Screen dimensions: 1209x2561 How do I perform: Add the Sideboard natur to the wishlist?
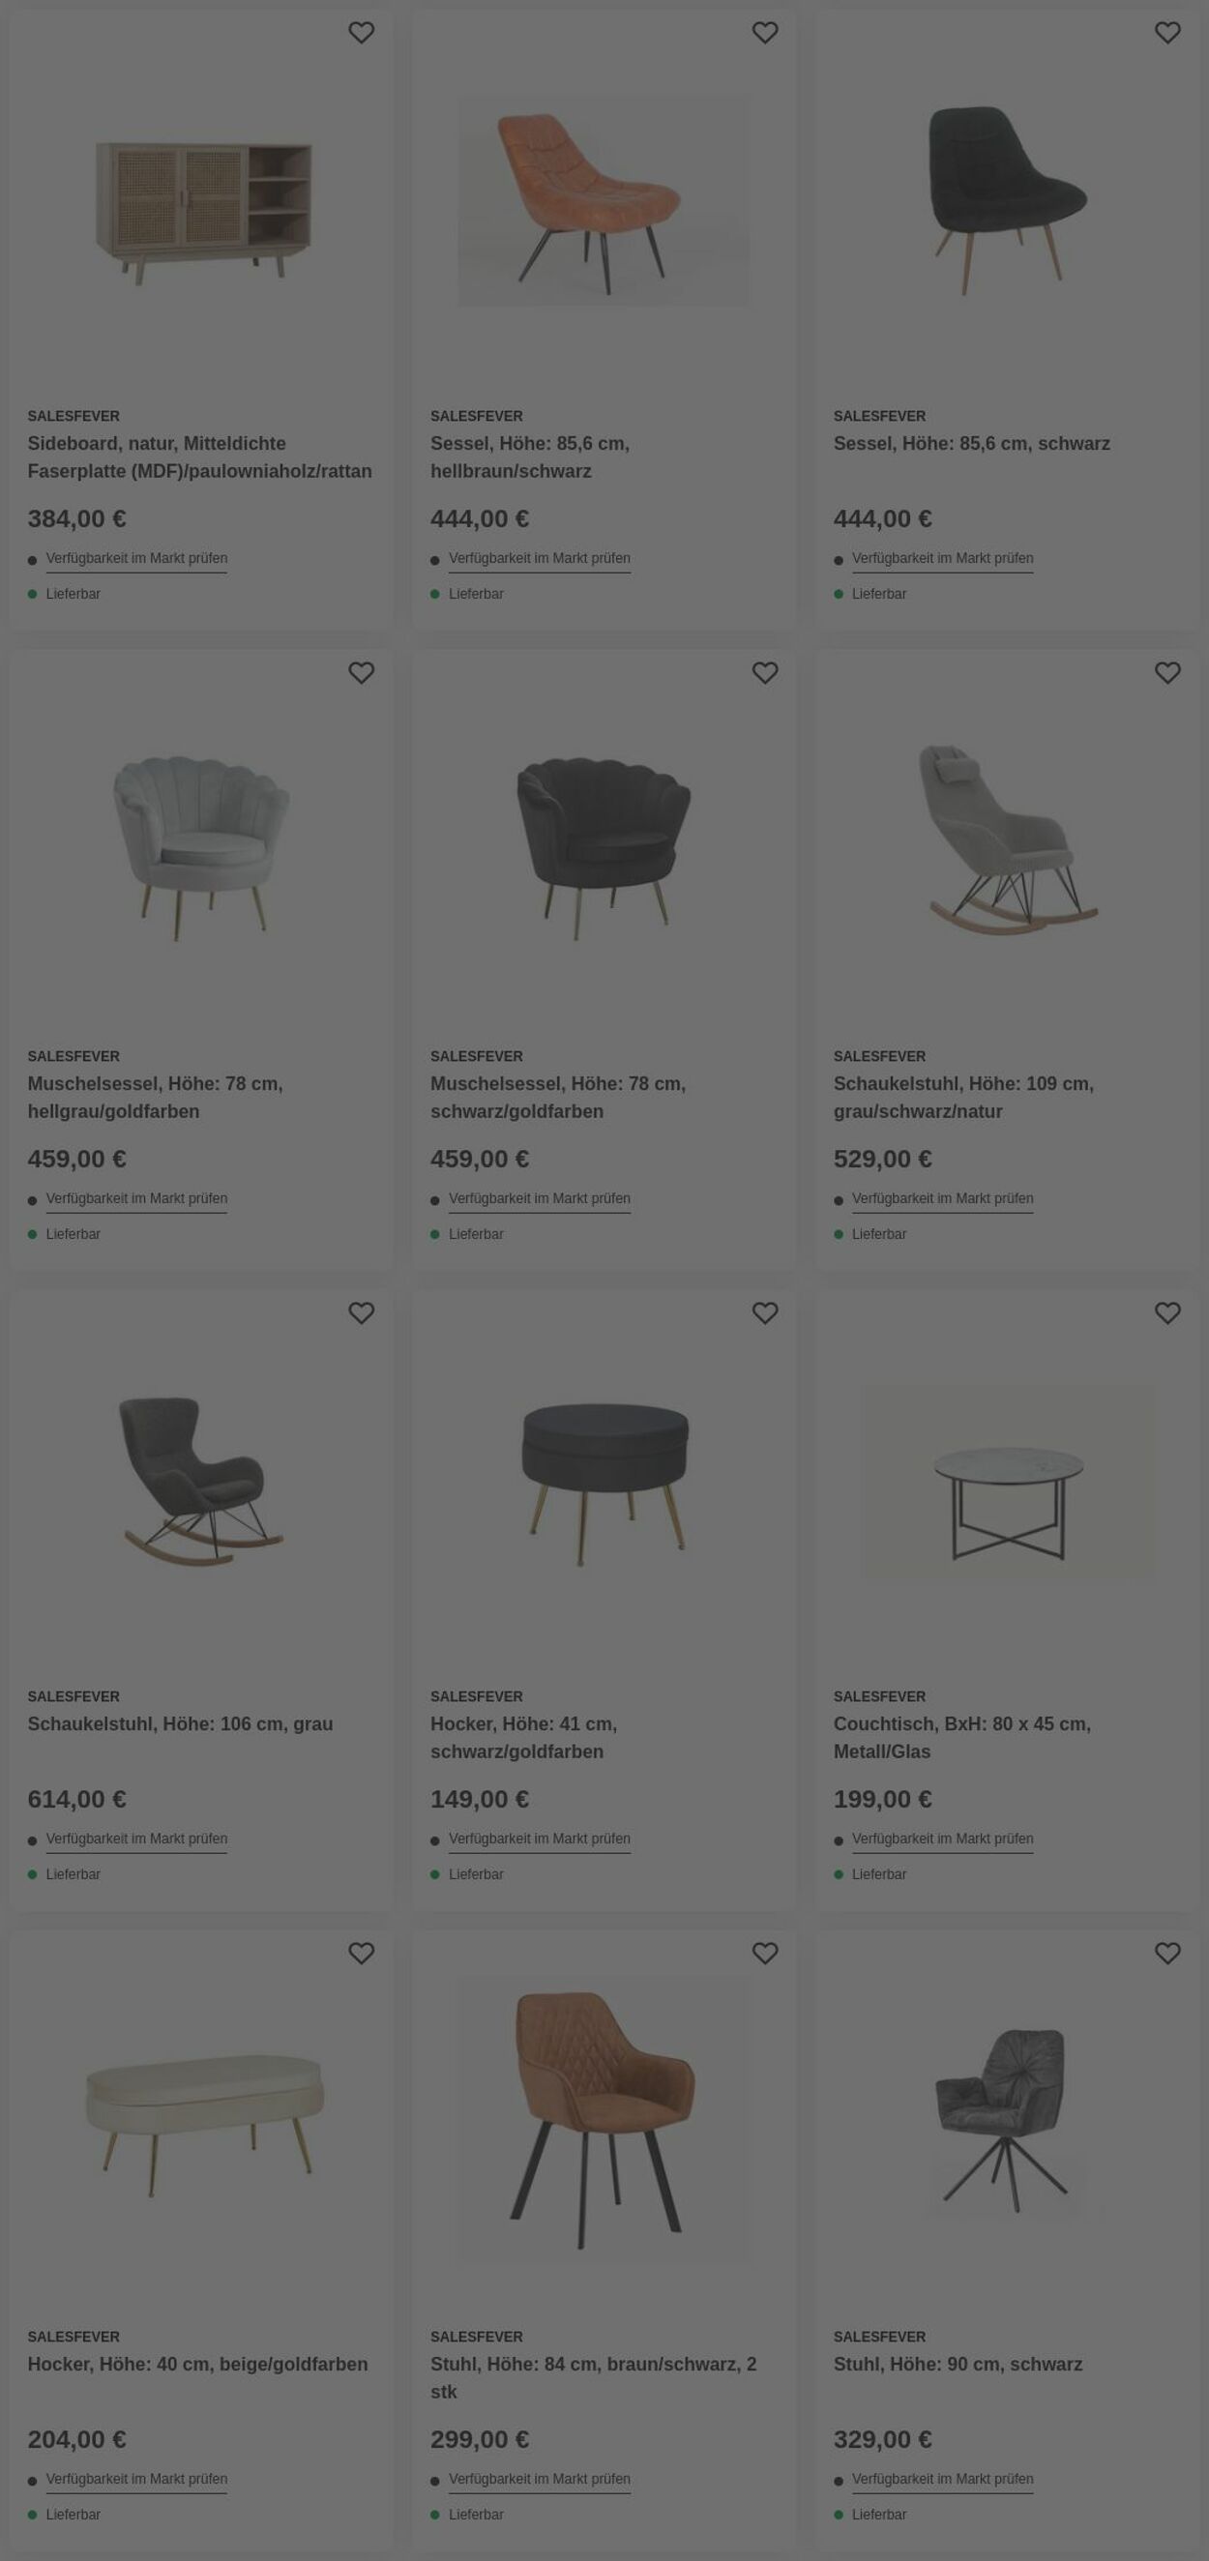[361, 33]
